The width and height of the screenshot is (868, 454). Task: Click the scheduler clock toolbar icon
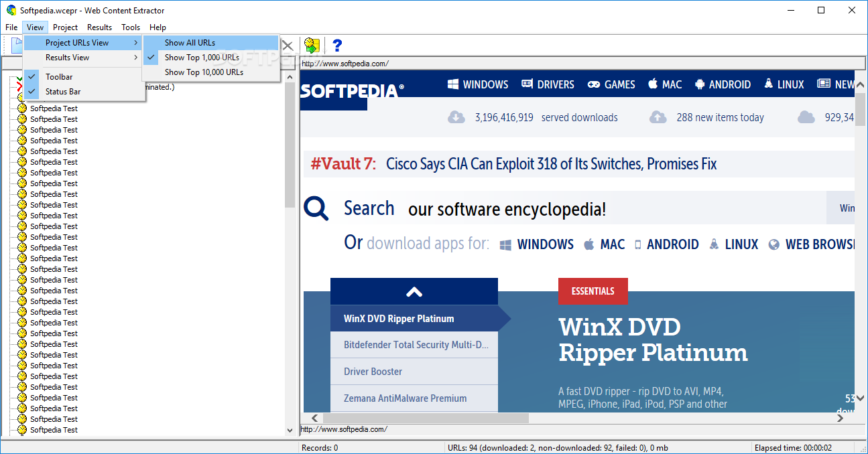[x=312, y=46]
